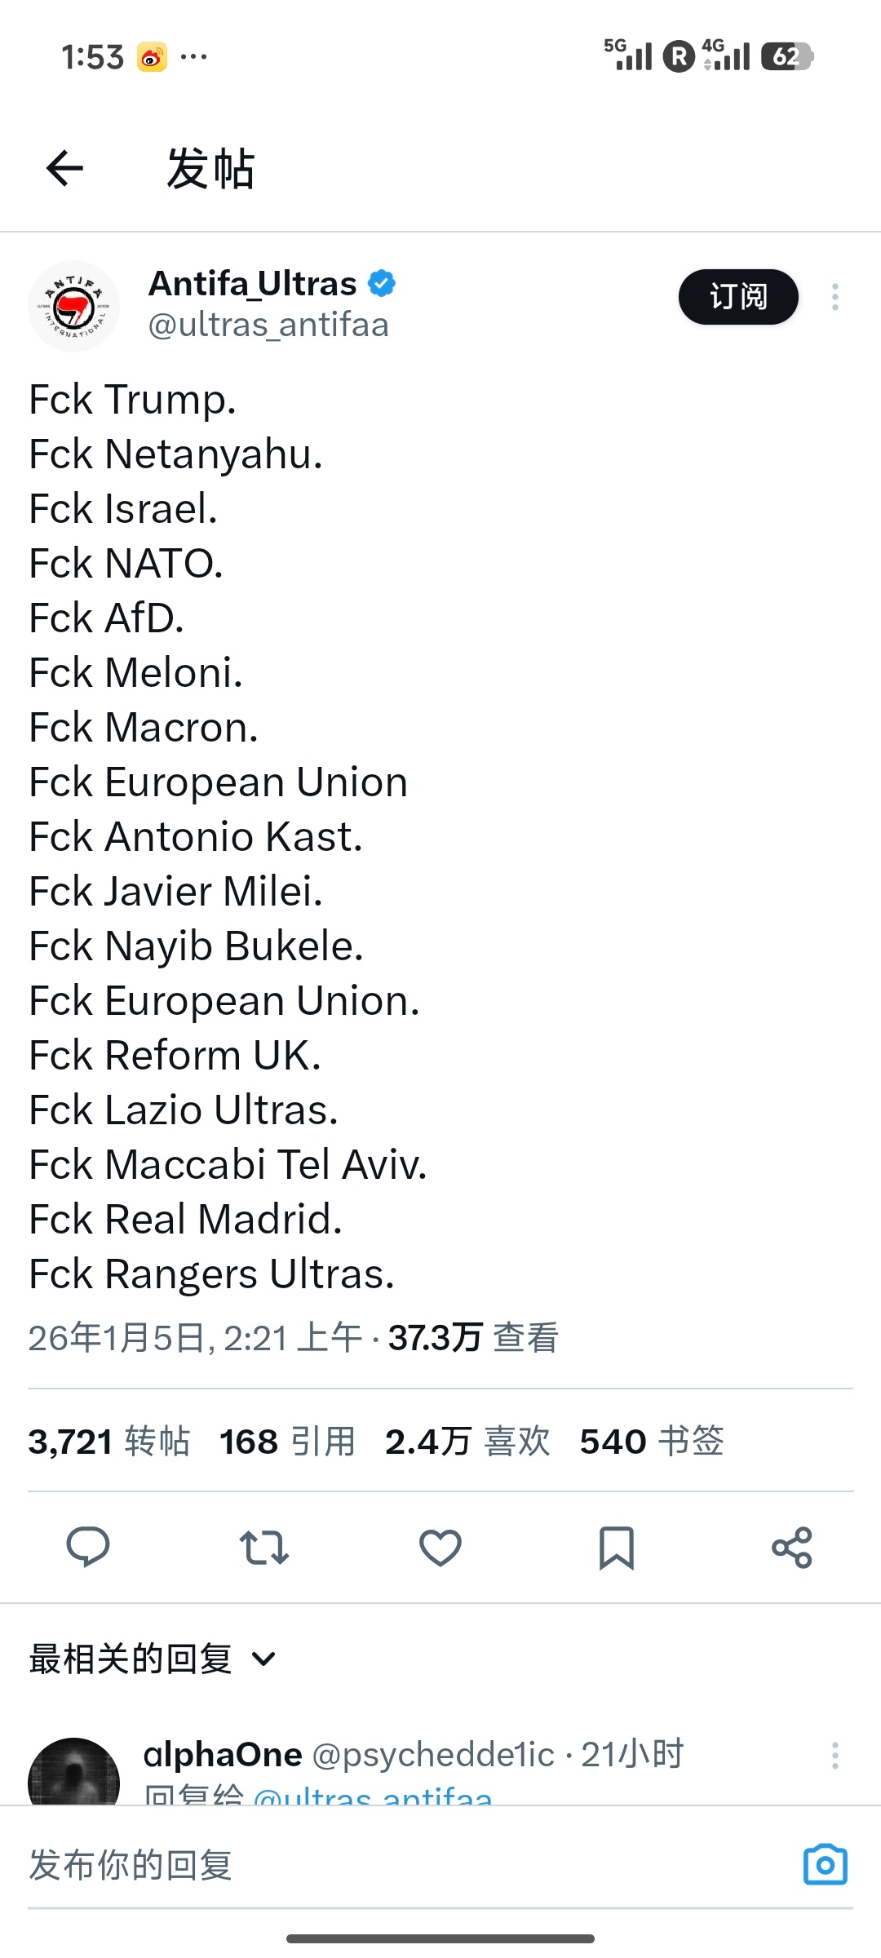This screenshot has height=1958, width=881.
Task: Open the reply comment bubble icon
Action: click(87, 1547)
